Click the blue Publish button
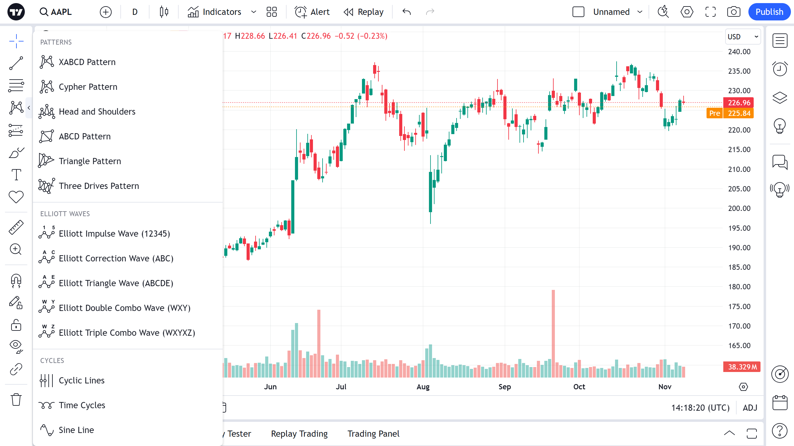This screenshot has height=446, width=794. point(769,12)
